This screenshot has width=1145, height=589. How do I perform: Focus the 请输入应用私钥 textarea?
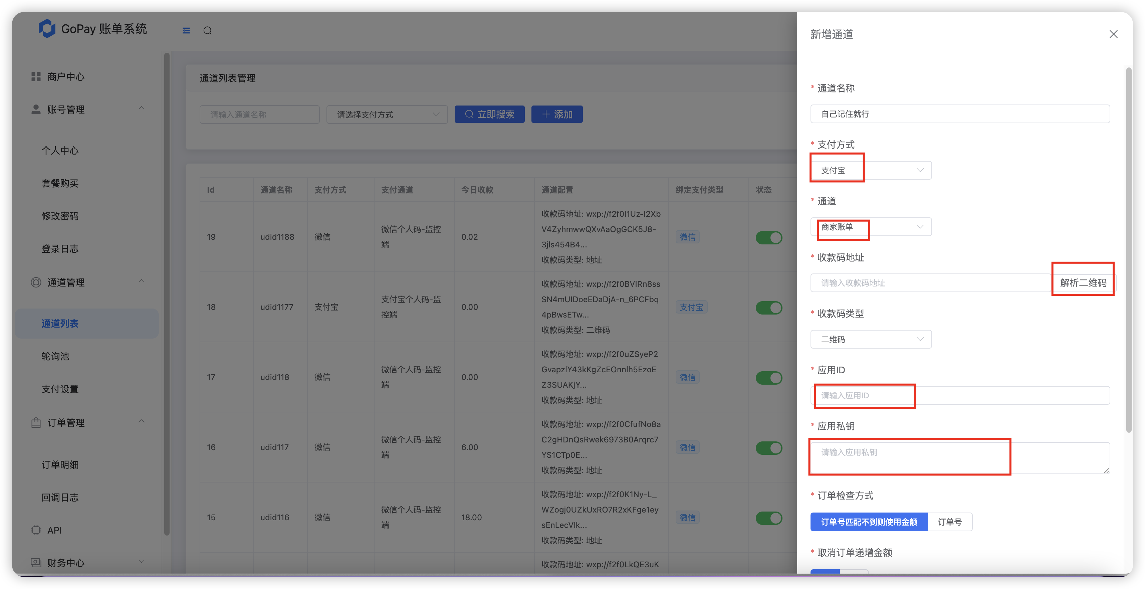click(x=960, y=458)
